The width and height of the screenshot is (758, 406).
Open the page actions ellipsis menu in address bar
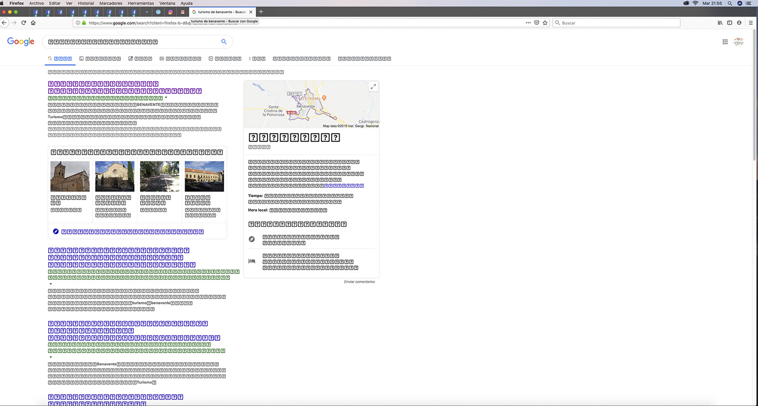[528, 22]
